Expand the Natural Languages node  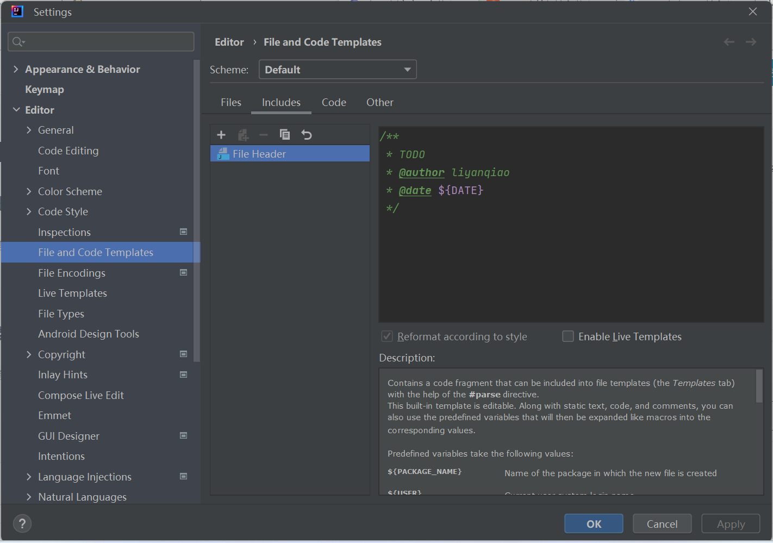pos(29,497)
